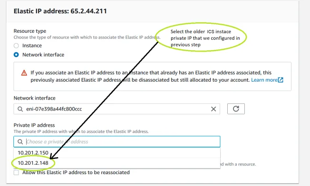Click the refresh network interfaces button
The width and height of the screenshot is (310, 186).
point(236,109)
